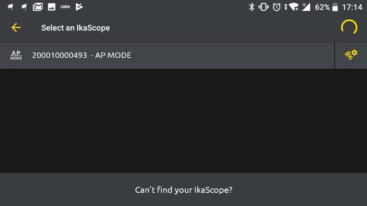Tap the first flag notification icon
367x206 pixels.
10,7
